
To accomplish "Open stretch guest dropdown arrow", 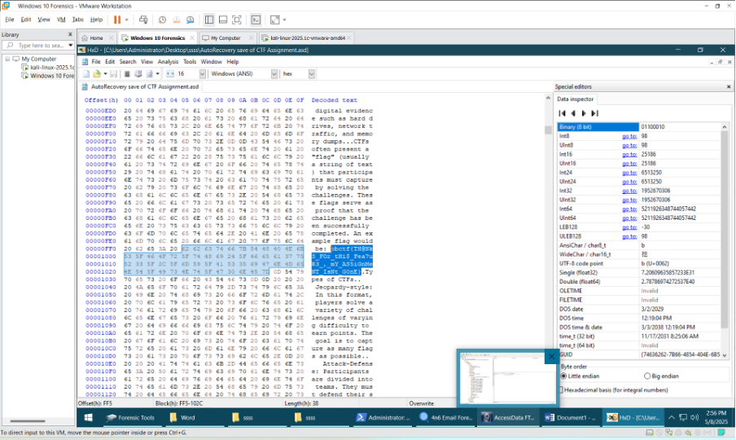I will (x=284, y=20).
